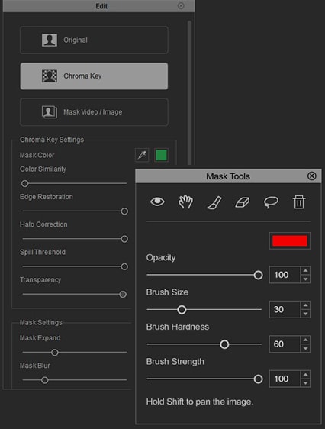Increase Brush Hardness with up arrow

pyautogui.click(x=305, y=340)
